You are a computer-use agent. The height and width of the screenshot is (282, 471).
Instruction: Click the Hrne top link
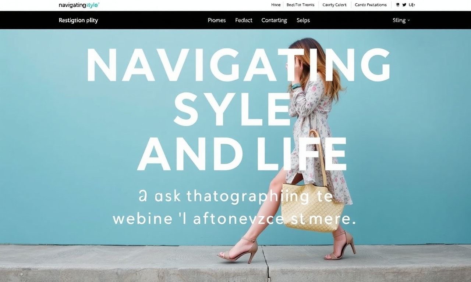pyautogui.click(x=276, y=5)
